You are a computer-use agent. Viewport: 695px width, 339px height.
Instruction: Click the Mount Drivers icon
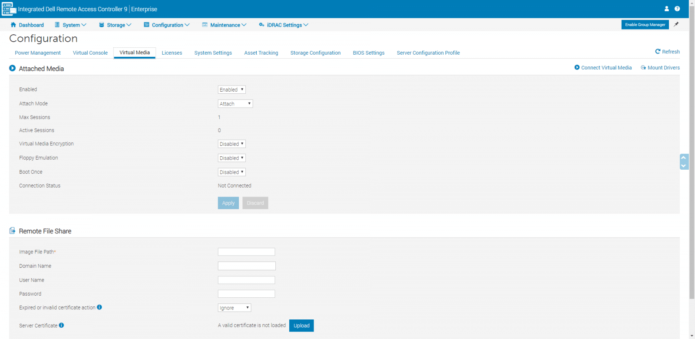pos(643,67)
